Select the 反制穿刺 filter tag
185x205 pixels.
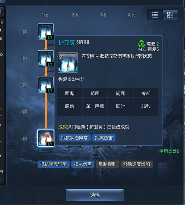(x=107, y=164)
